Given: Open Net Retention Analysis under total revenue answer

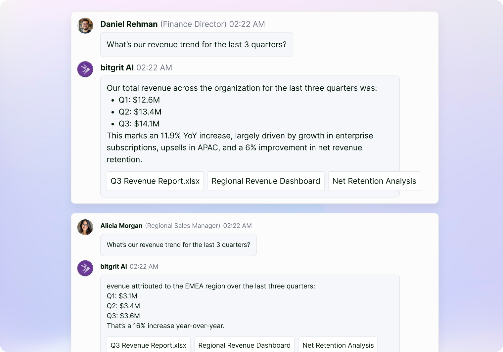Looking at the screenshot, I should pyautogui.click(x=374, y=181).
